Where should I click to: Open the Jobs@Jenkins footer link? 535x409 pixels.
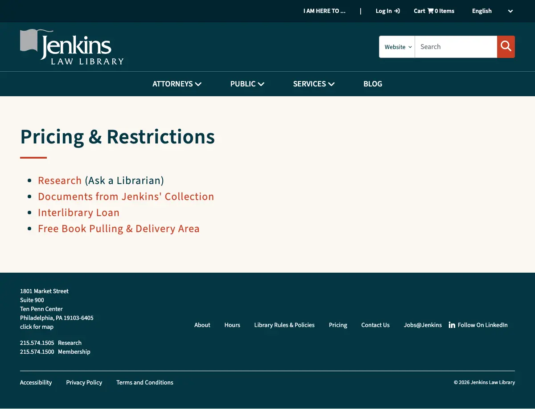tap(423, 325)
